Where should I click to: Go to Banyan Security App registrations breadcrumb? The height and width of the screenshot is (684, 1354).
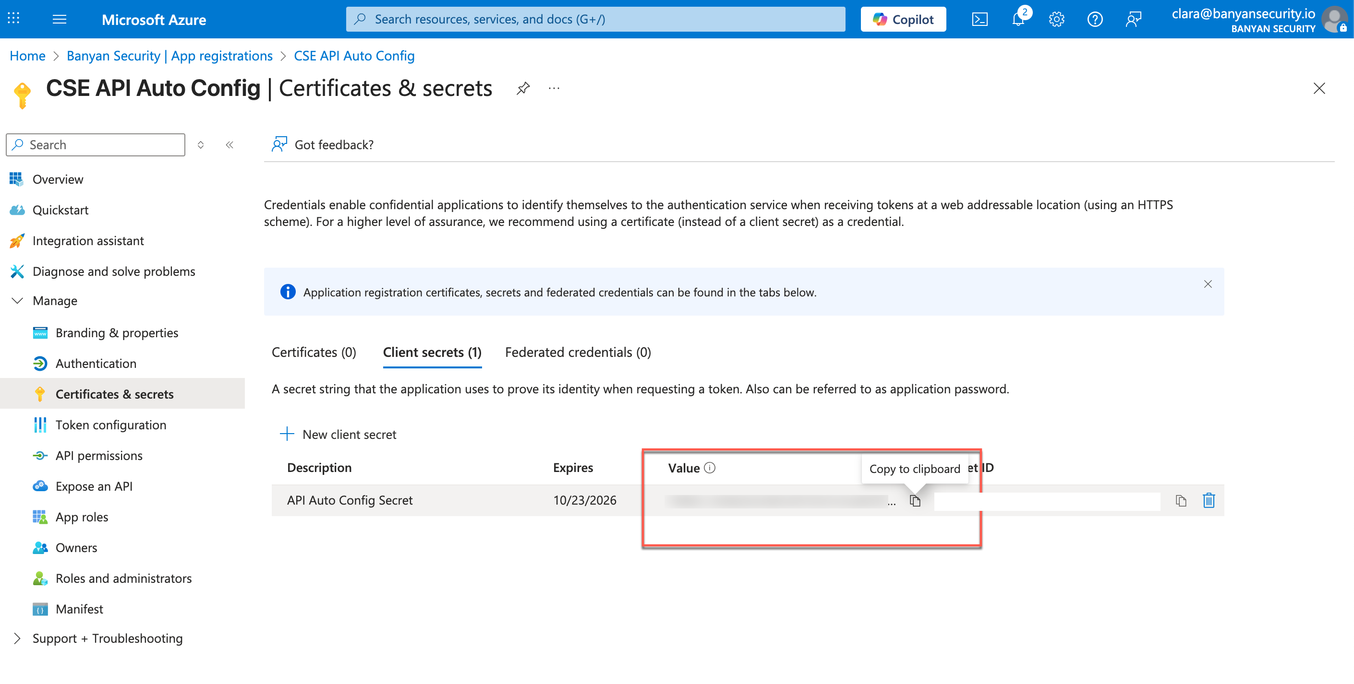(x=169, y=56)
